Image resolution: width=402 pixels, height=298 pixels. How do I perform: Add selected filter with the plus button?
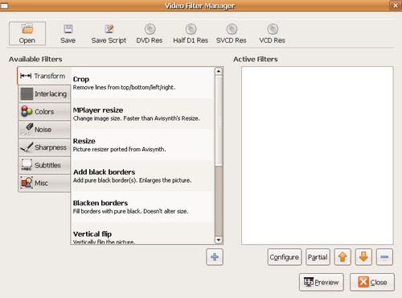215,257
